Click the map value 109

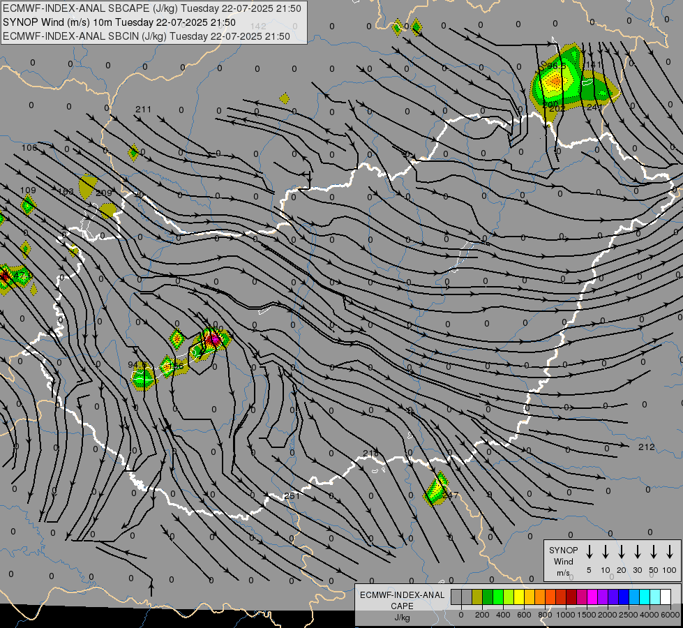coord(28,190)
